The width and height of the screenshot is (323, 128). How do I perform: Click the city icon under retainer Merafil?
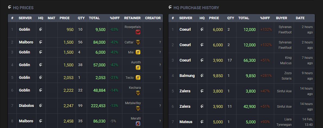point(138,124)
